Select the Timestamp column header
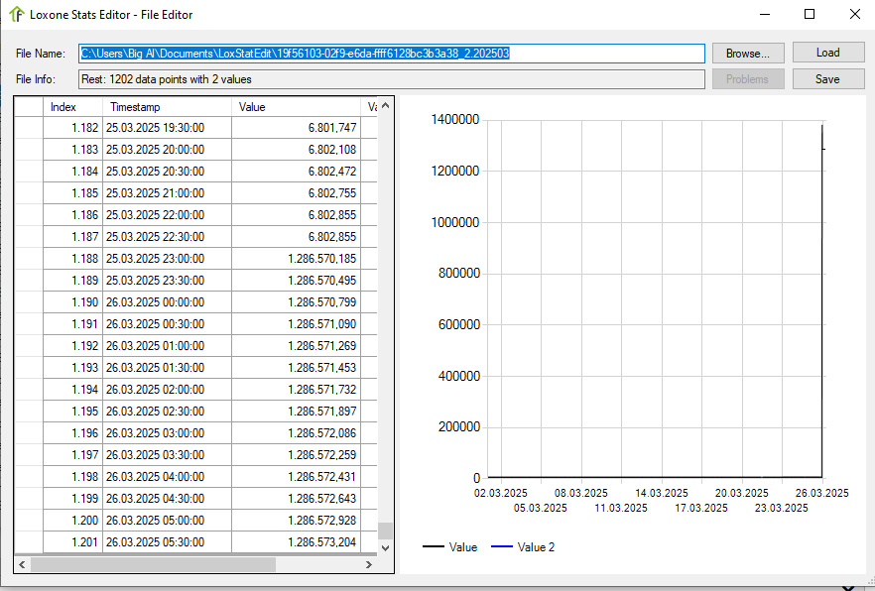875x591 pixels. point(166,107)
